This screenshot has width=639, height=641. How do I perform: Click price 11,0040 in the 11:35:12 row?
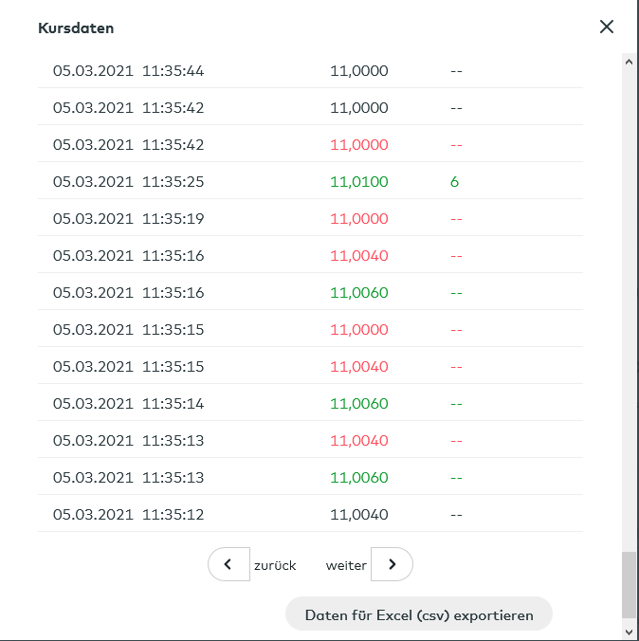coord(359,515)
